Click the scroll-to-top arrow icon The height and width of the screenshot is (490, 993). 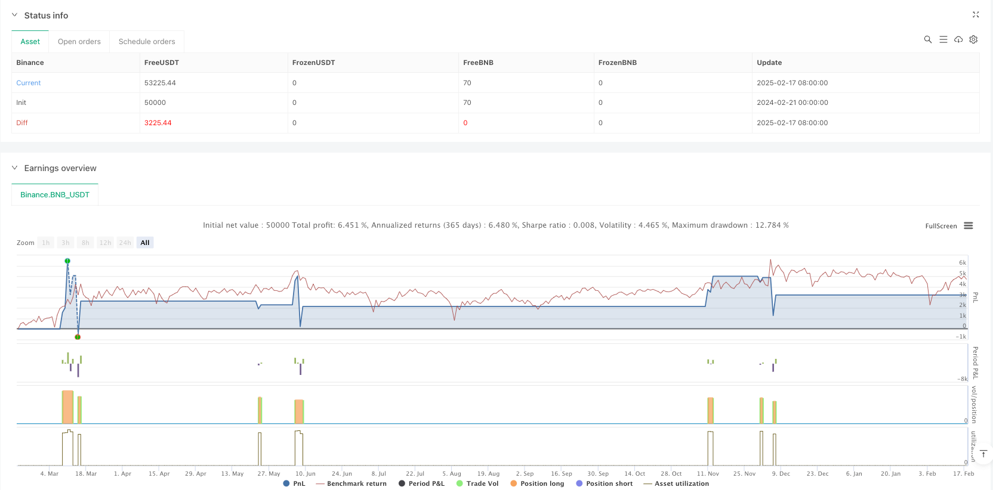click(x=983, y=454)
